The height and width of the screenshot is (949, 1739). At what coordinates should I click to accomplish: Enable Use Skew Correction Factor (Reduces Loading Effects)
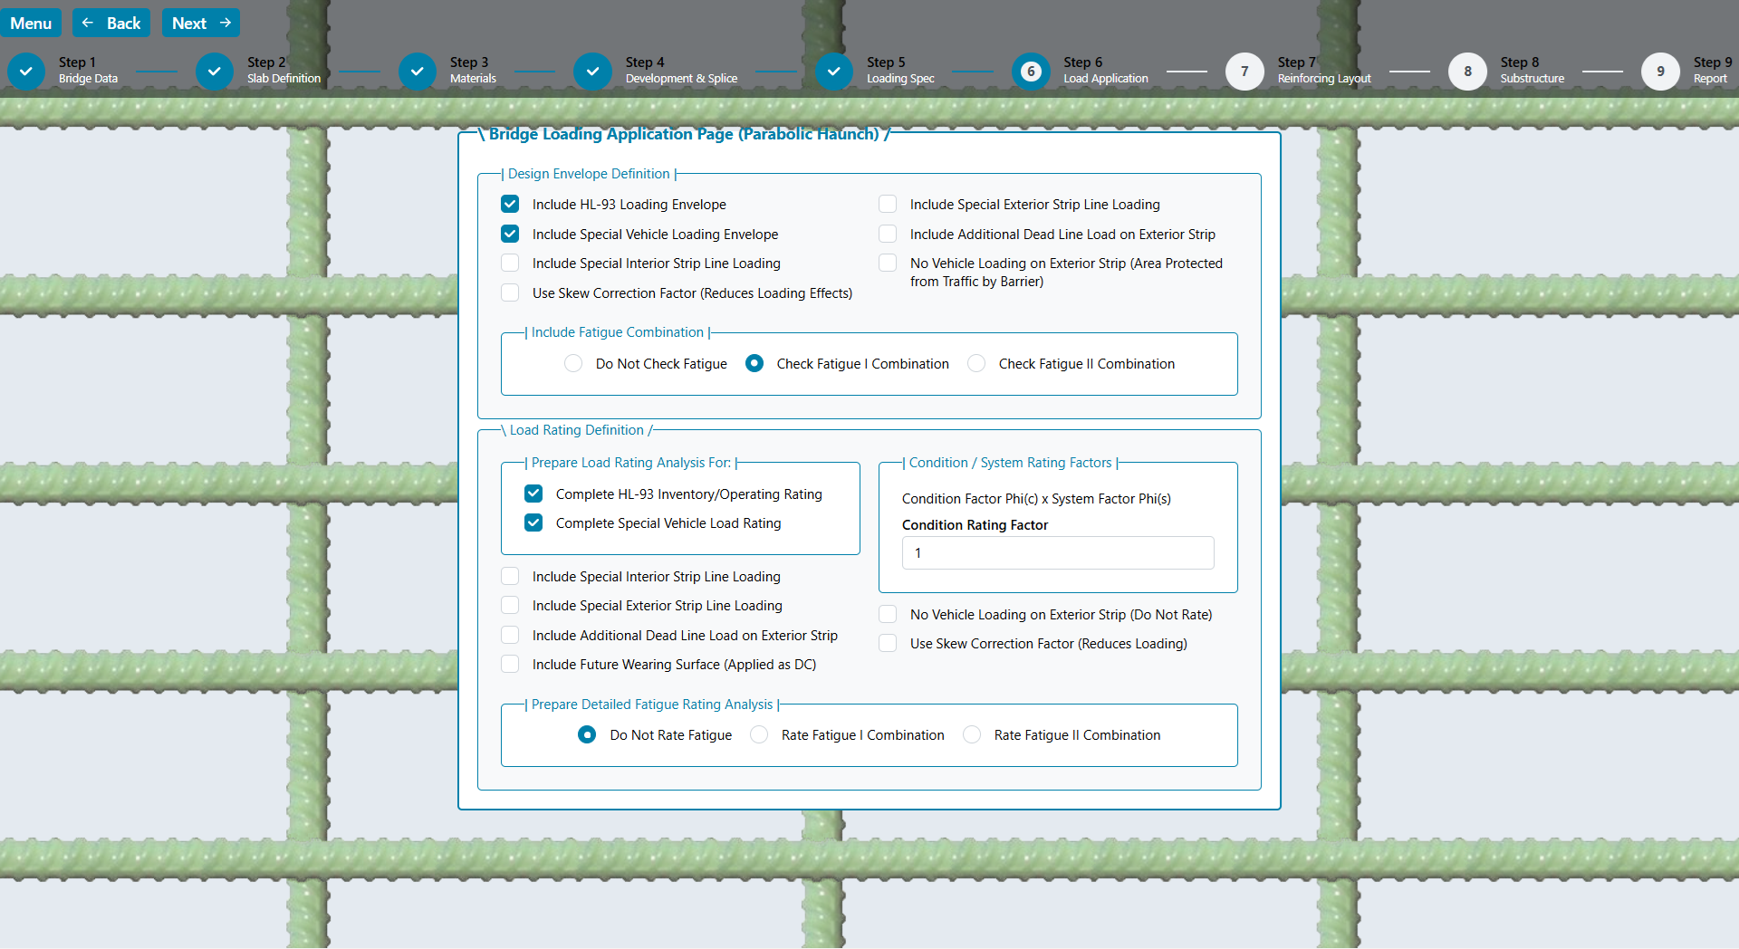click(511, 293)
